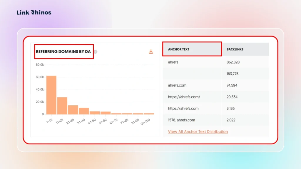Screen dimensions: 301x169
Task: Download the referring domains chart
Action: click(151, 52)
